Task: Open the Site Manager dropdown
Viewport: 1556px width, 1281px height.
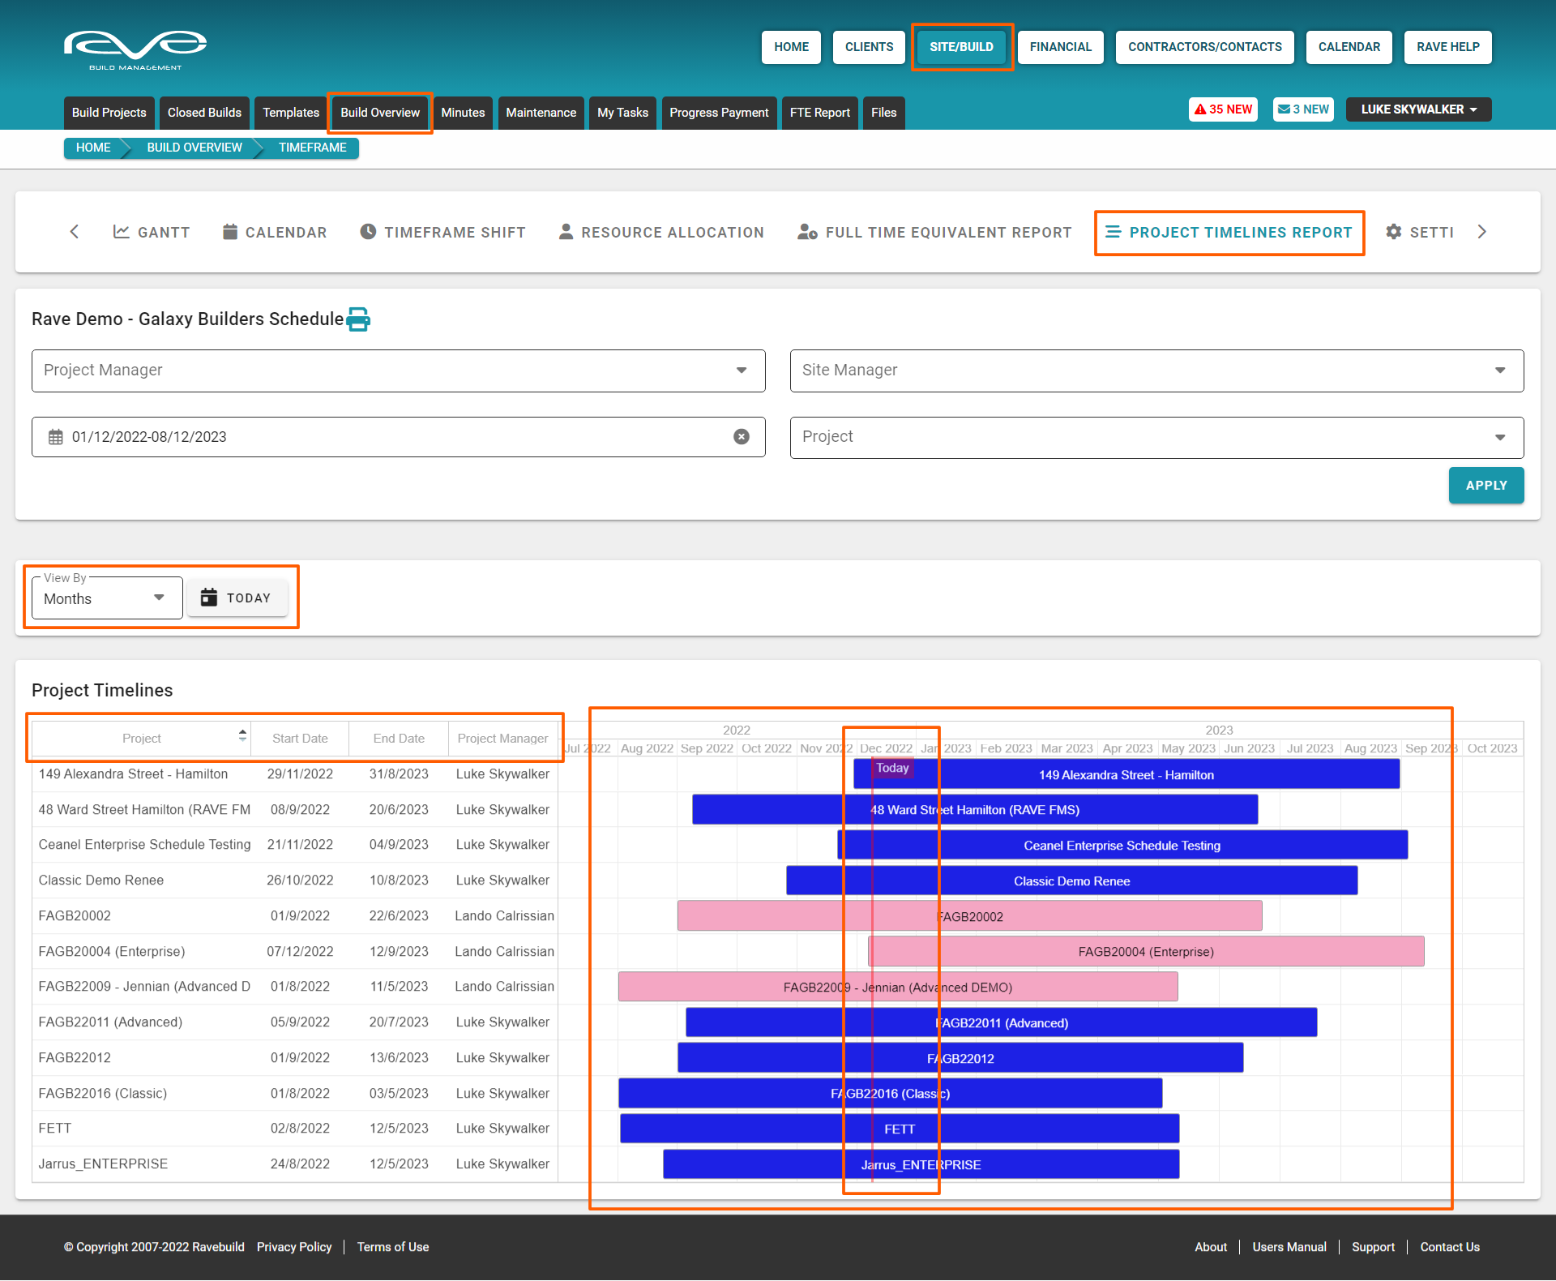Action: [x=1156, y=371]
